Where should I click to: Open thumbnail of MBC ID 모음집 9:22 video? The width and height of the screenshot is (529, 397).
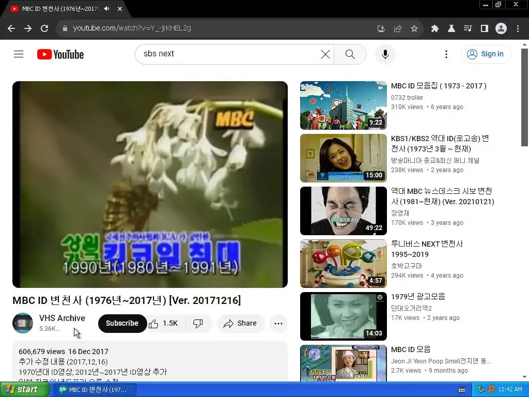[344, 105]
